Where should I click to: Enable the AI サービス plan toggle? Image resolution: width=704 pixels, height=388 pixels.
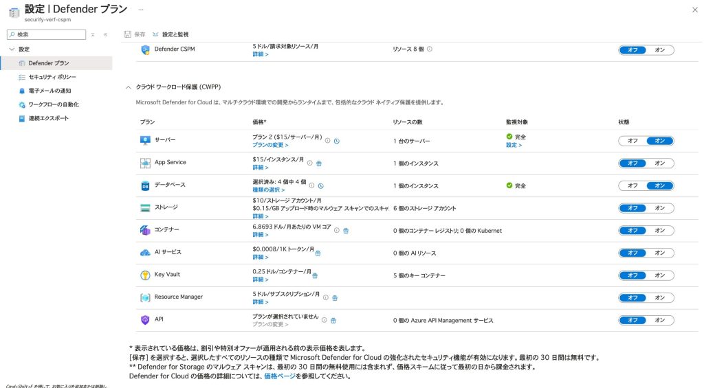pos(659,253)
